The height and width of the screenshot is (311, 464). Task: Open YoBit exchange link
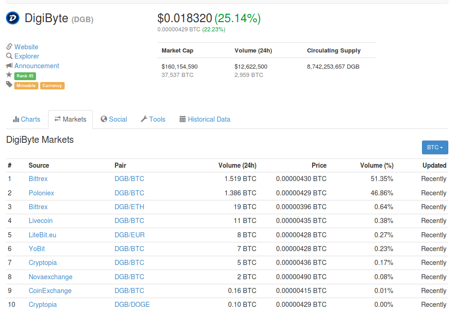(36, 249)
